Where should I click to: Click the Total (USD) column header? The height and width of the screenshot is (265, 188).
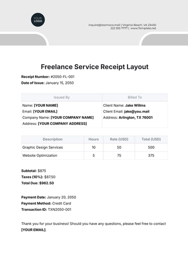151,140
